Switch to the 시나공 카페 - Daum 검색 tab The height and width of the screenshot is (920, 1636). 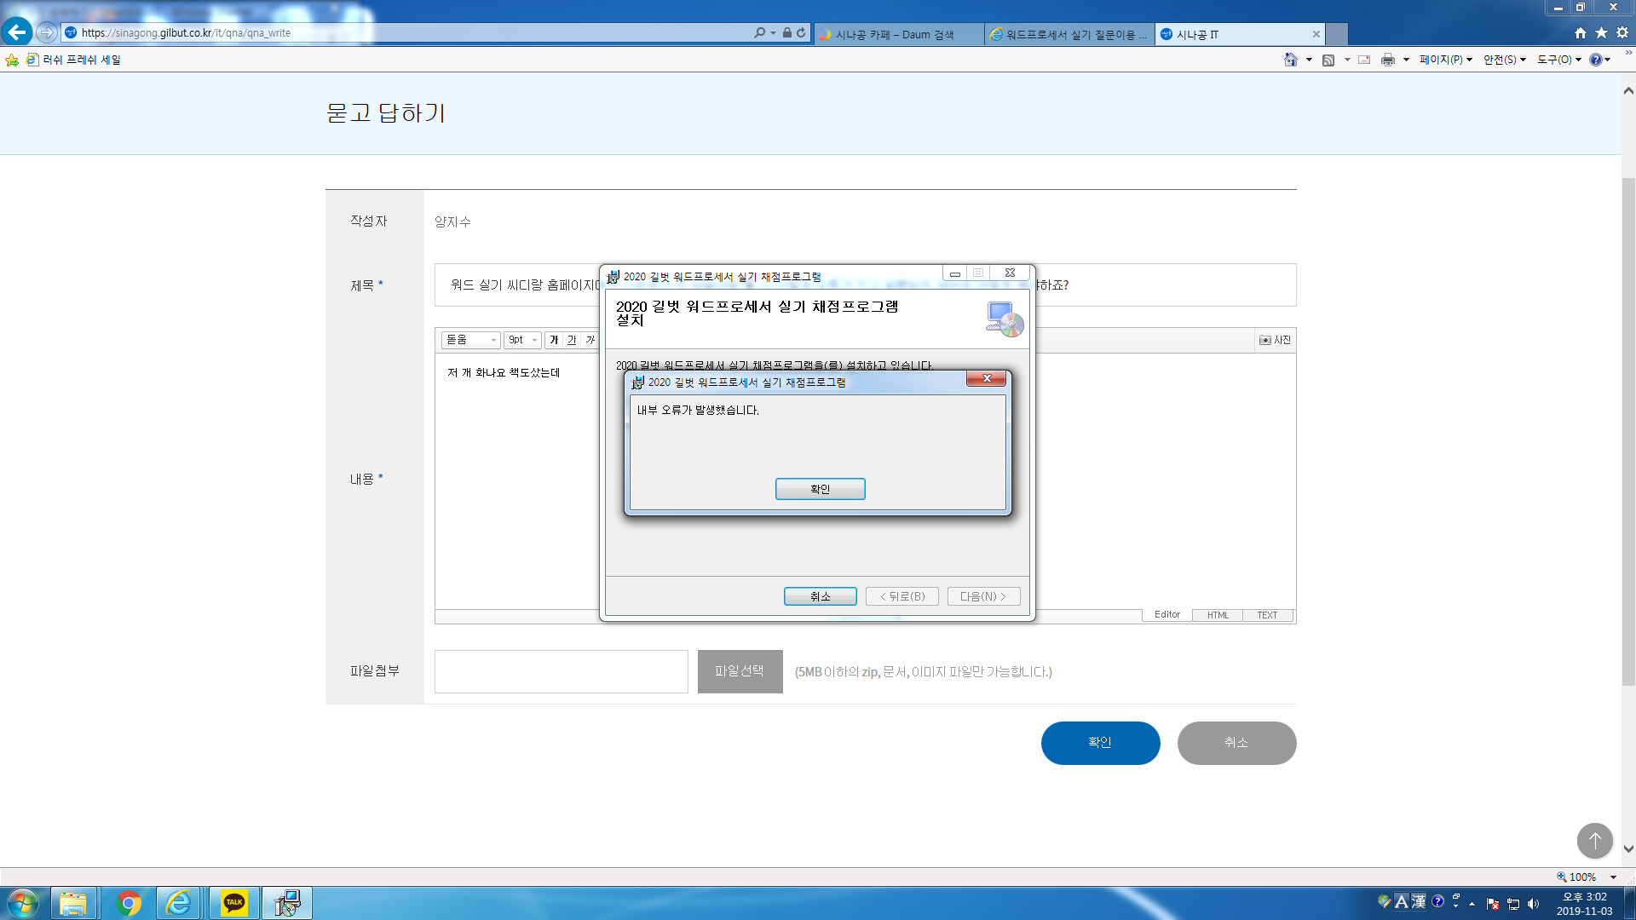[895, 34]
